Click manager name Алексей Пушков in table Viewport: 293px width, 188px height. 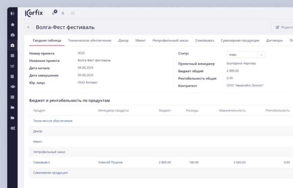(110, 162)
